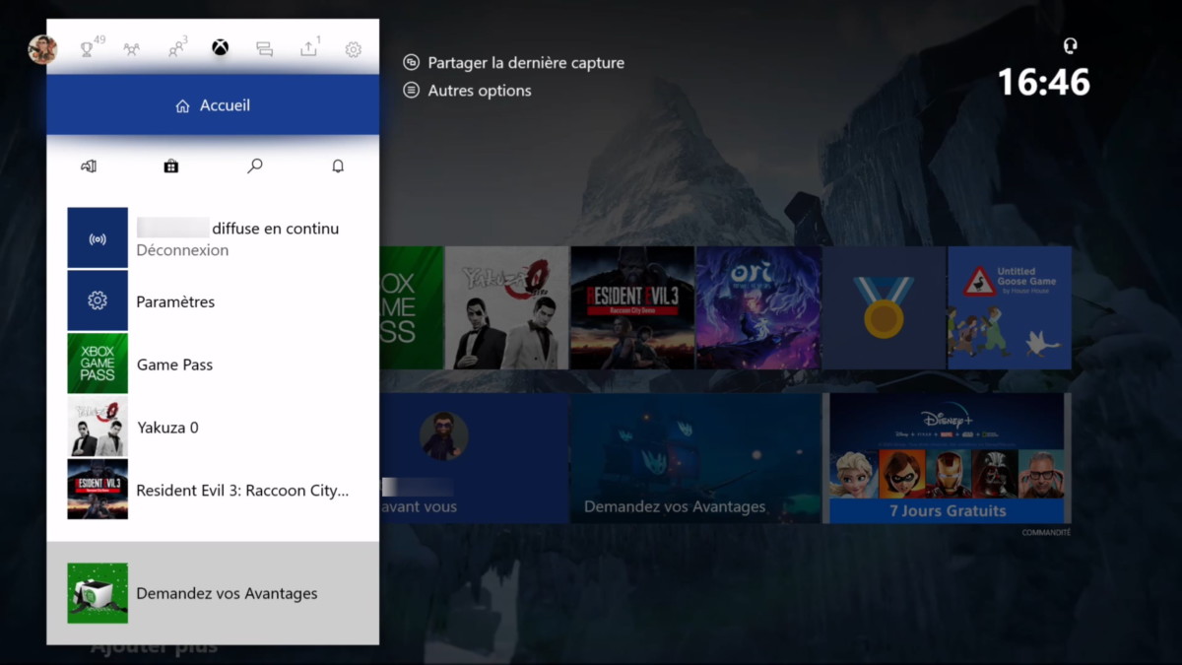The image size is (1182, 665).
Task: Open My games and apps icon
Action: click(89, 166)
